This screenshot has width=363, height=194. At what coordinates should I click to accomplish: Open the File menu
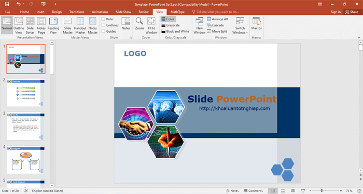pyautogui.click(x=8, y=12)
